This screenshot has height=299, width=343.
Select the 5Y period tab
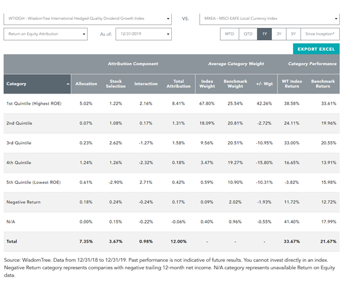click(x=294, y=34)
